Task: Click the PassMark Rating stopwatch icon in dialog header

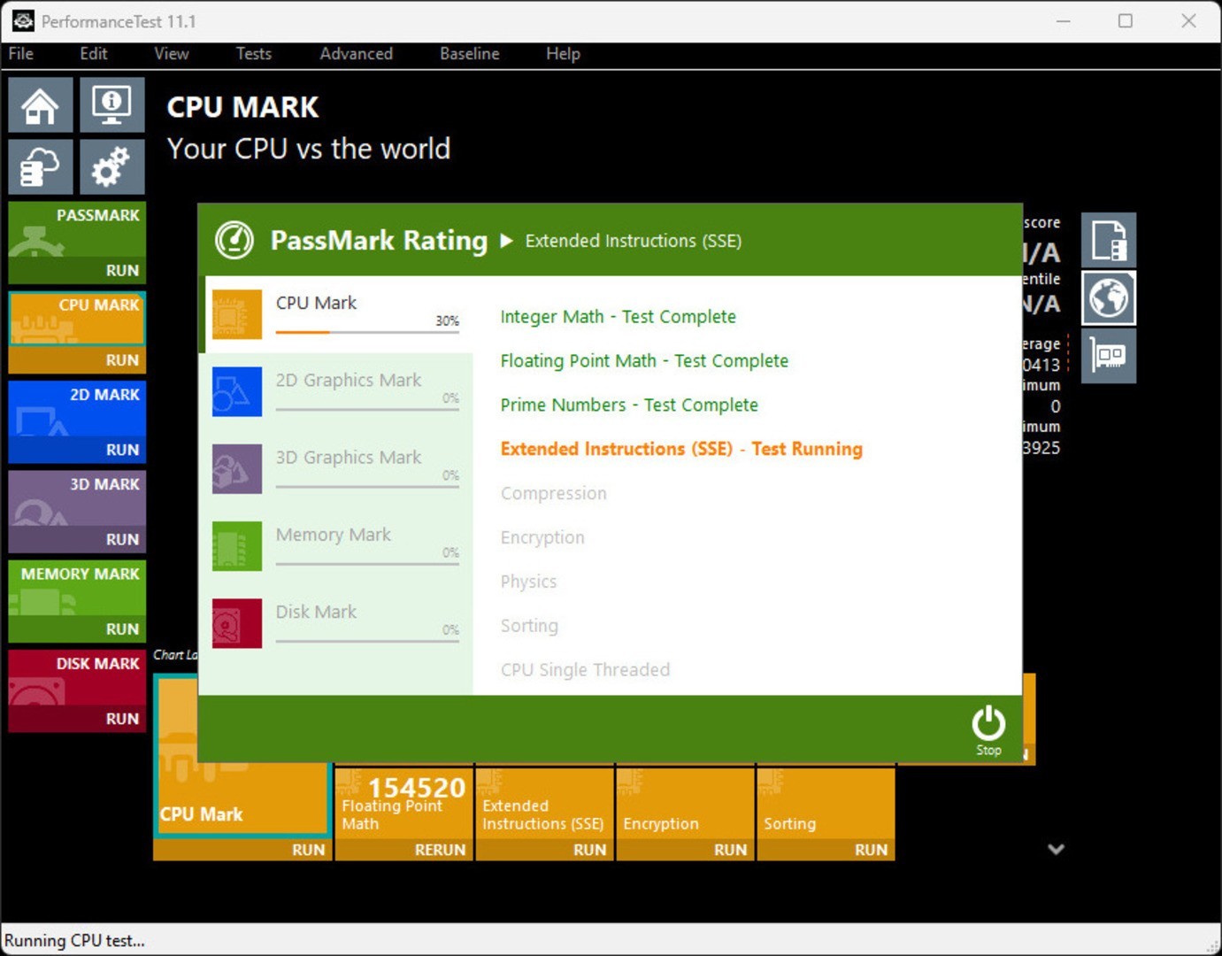Action: (234, 240)
